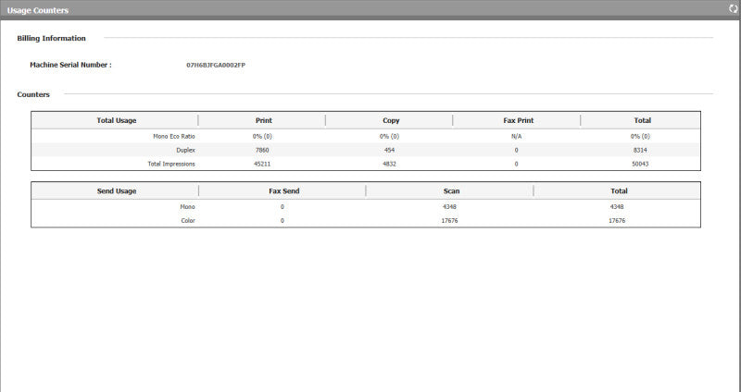This screenshot has height=392, width=741.
Task: Click Copy value for Mono Eco Ratio
Action: click(x=389, y=136)
